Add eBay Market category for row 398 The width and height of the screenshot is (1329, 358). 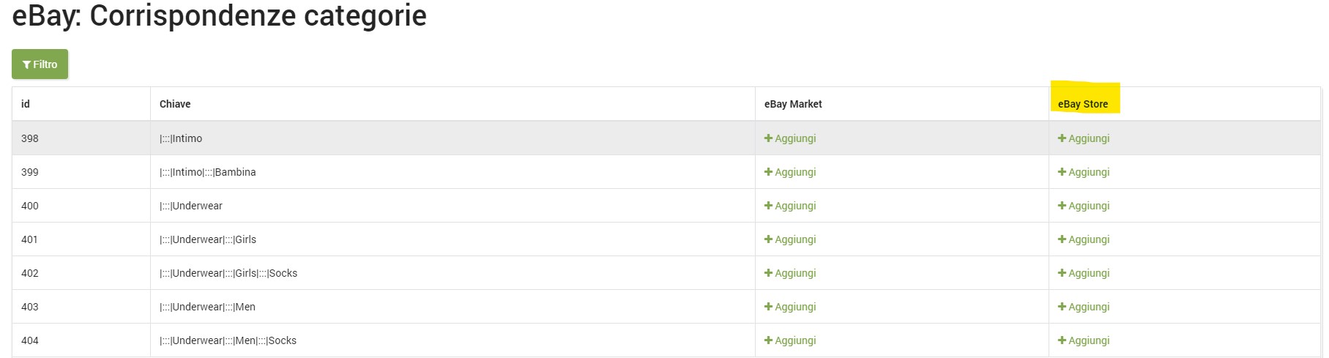click(790, 138)
